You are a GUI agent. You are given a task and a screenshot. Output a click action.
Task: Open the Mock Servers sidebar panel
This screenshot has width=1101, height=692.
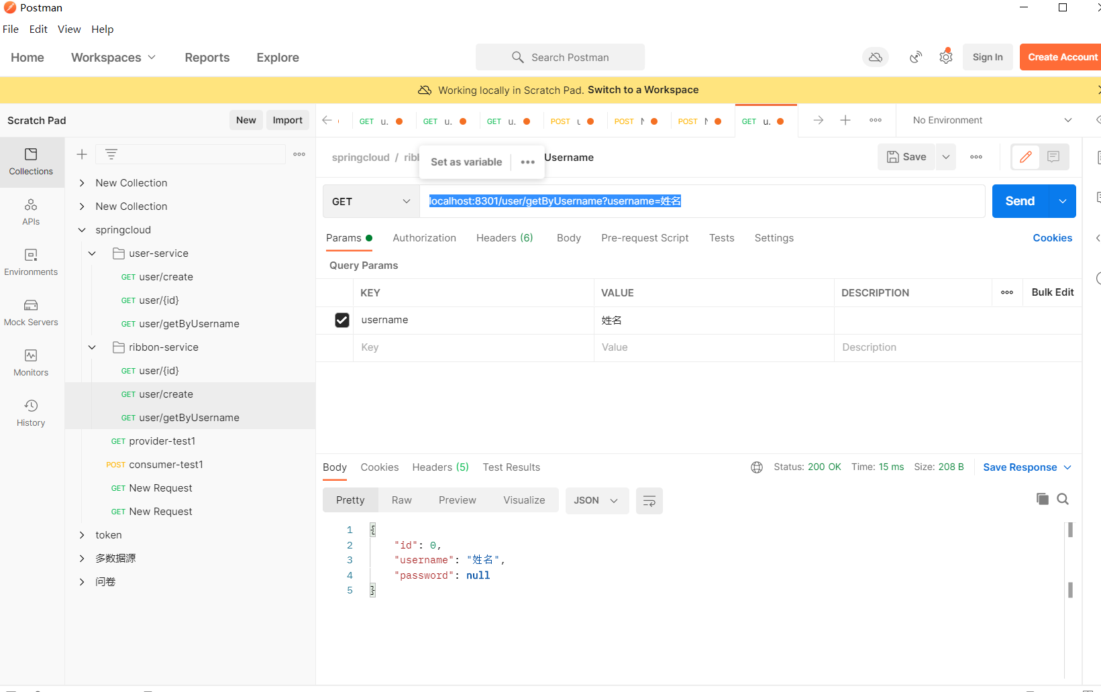[31, 313]
